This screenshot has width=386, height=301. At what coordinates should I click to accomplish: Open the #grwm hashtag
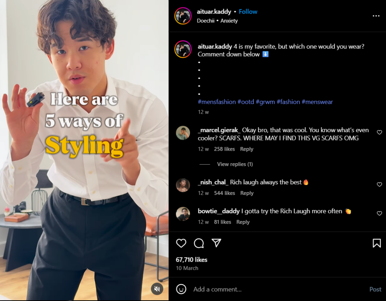pos(265,102)
